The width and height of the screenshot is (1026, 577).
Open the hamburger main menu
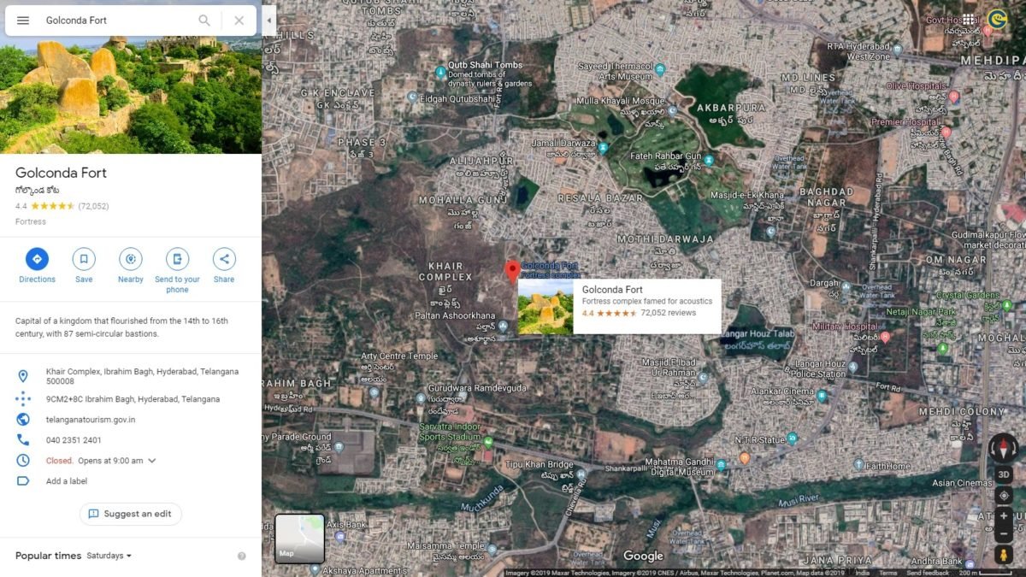click(23, 21)
